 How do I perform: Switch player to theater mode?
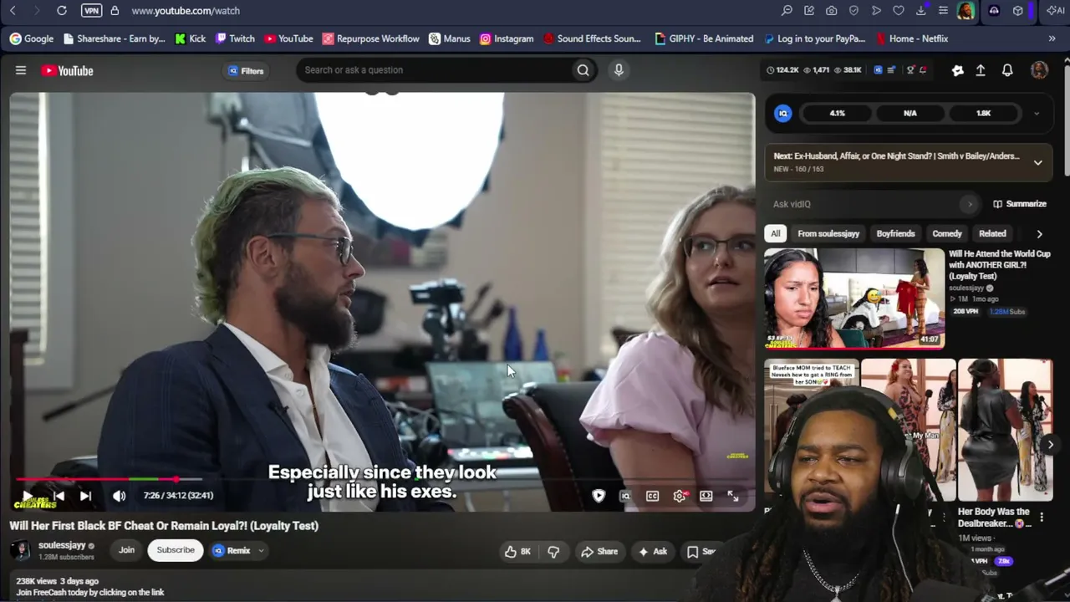706,496
